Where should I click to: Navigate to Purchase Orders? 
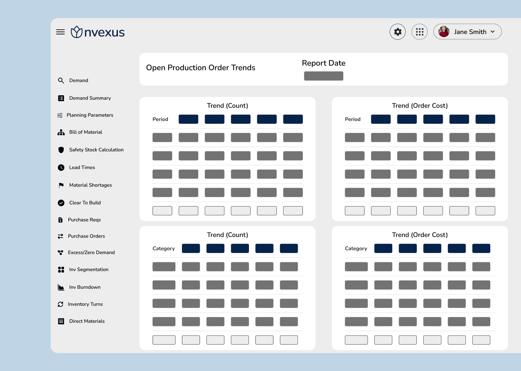click(x=86, y=236)
